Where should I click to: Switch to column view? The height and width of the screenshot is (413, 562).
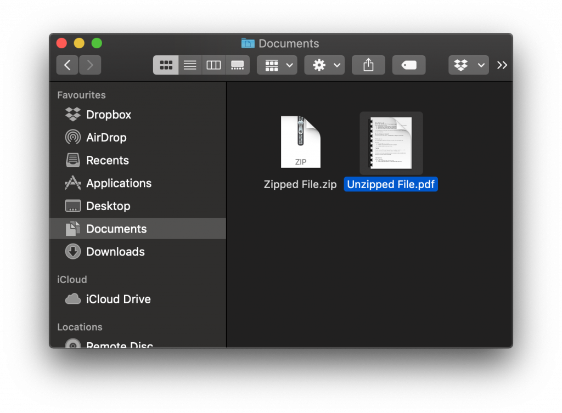coord(213,65)
